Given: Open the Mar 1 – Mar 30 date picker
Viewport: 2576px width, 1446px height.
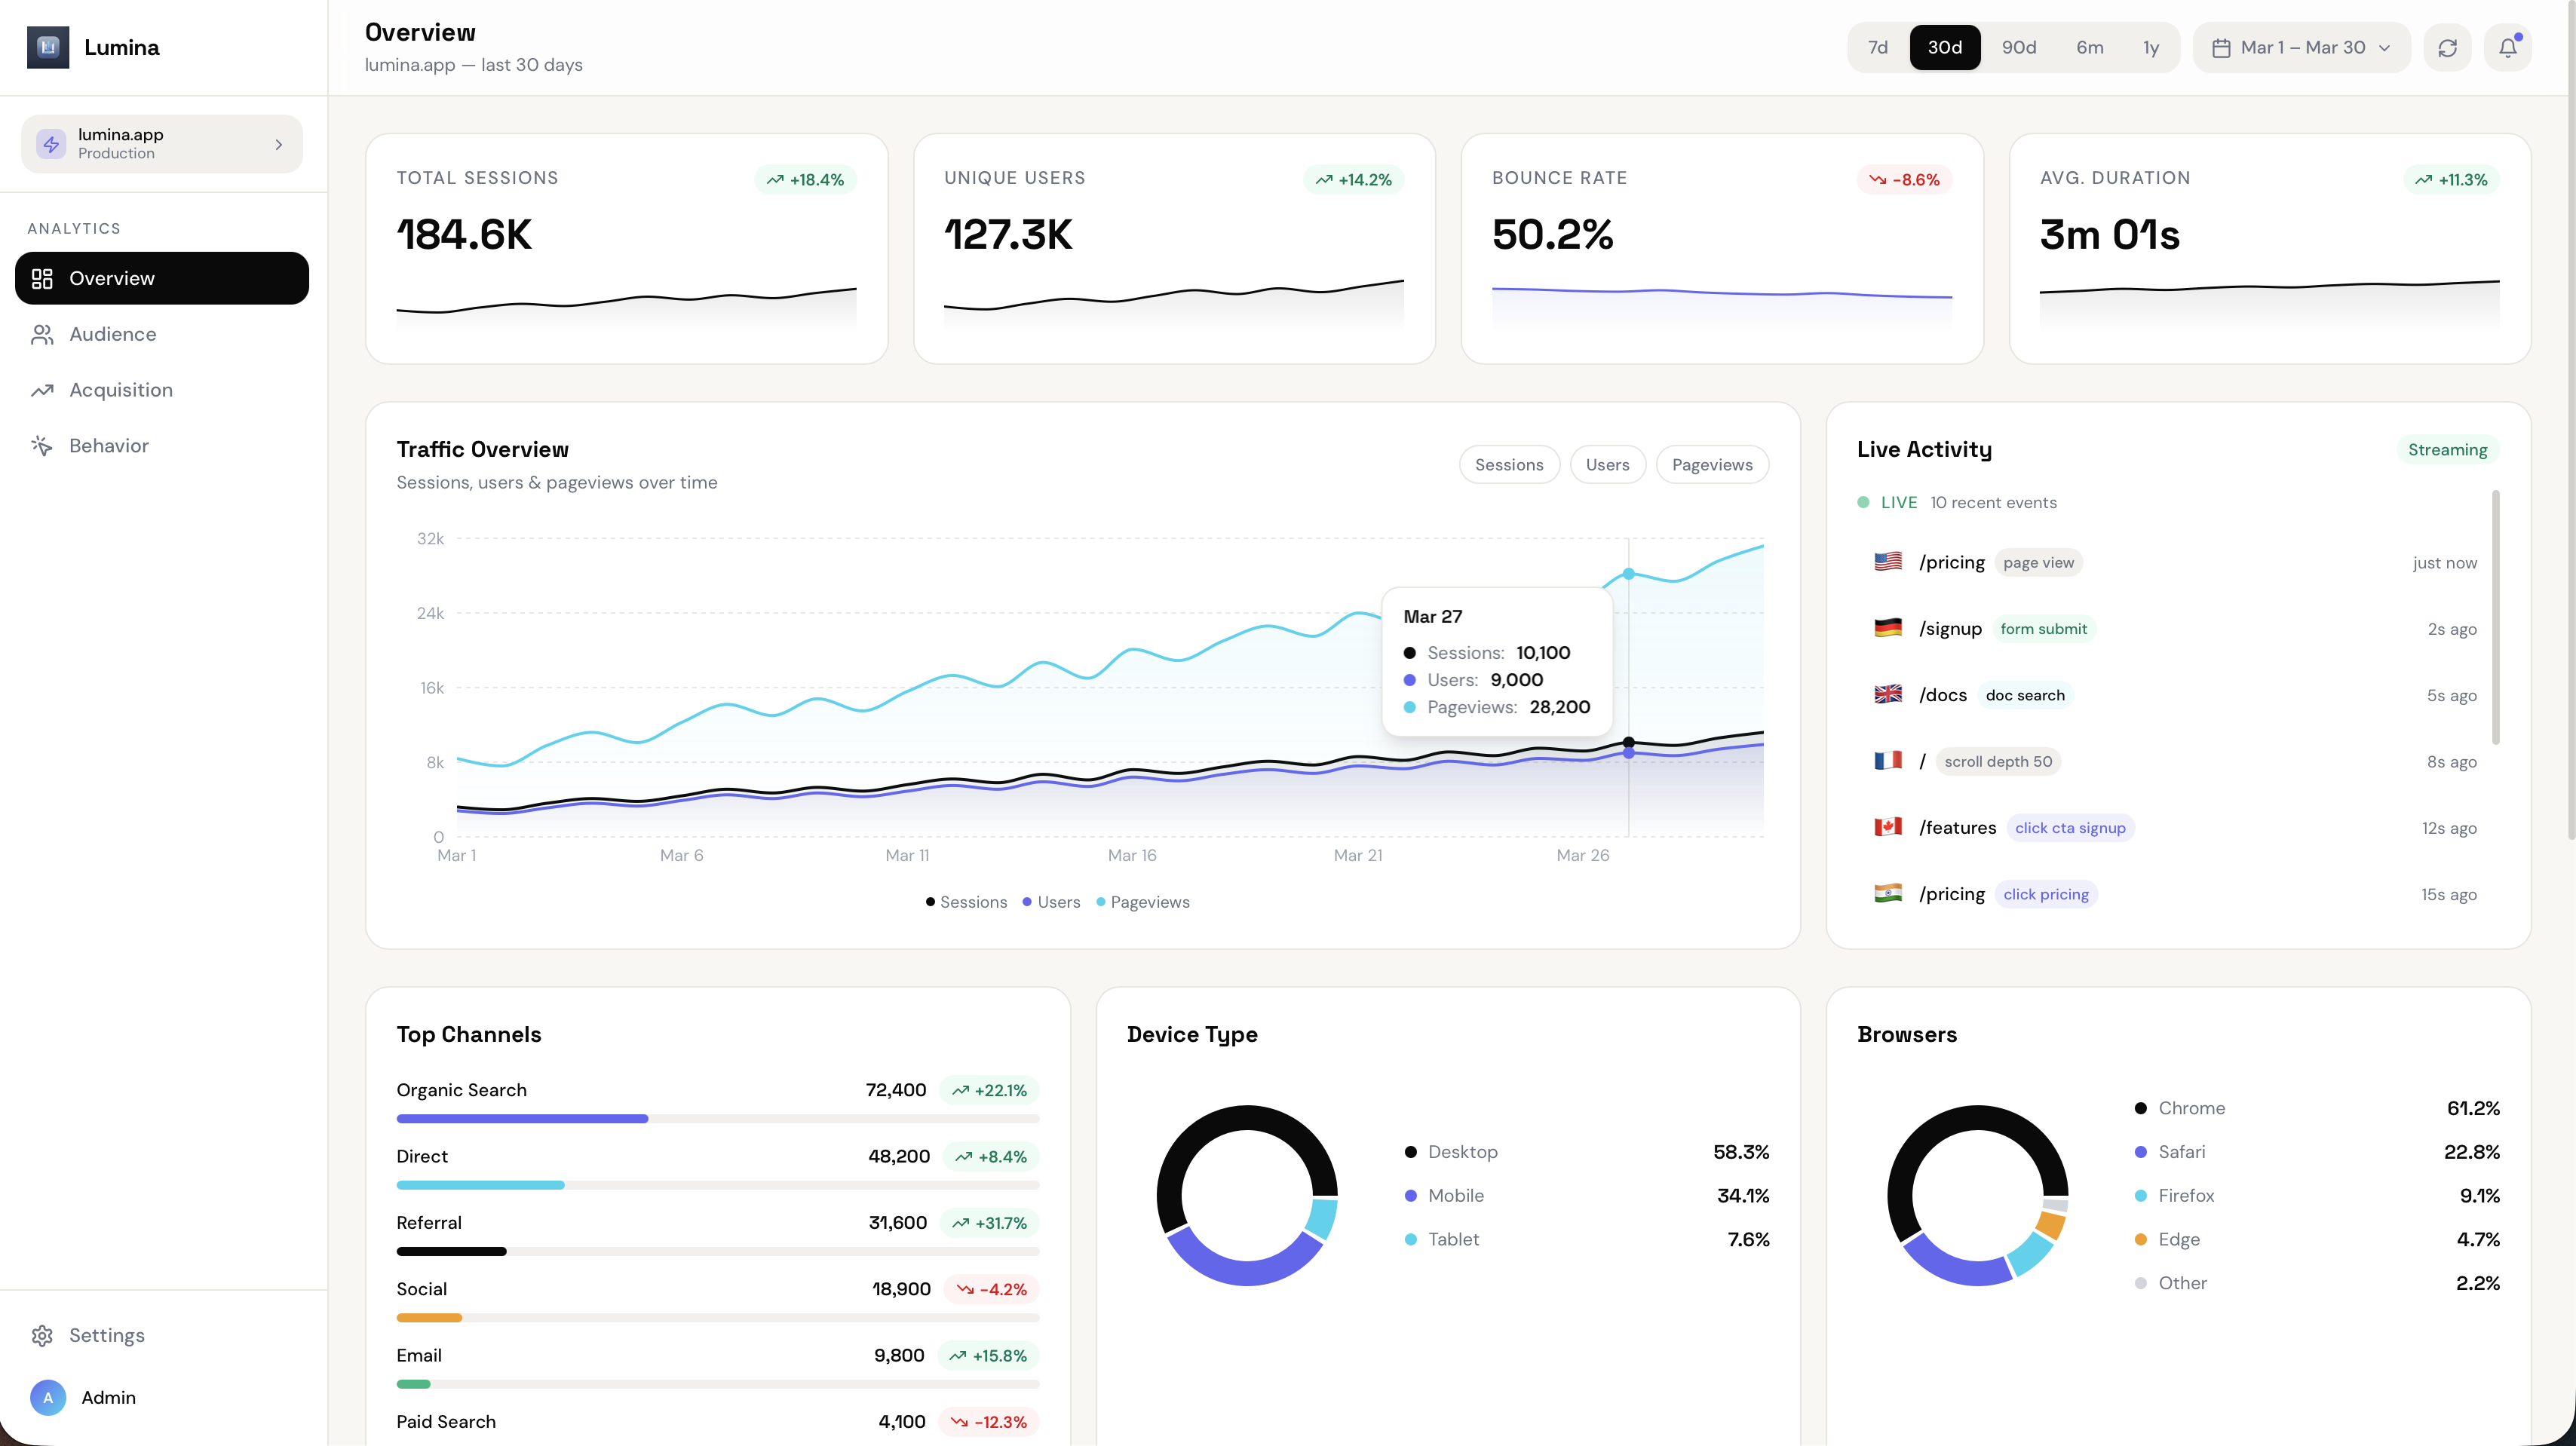Looking at the screenshot, I should point(2300,47).
